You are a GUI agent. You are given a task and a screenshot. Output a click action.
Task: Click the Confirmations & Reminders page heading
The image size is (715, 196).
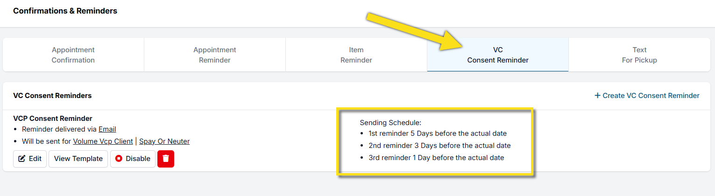point(65,11)
